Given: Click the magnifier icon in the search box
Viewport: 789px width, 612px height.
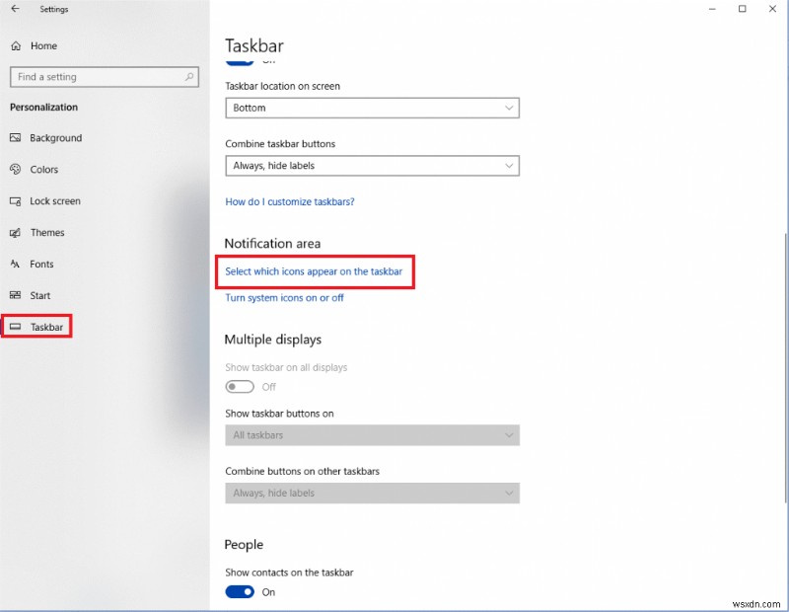Looking at the screenshot, I should click(187, 76).
